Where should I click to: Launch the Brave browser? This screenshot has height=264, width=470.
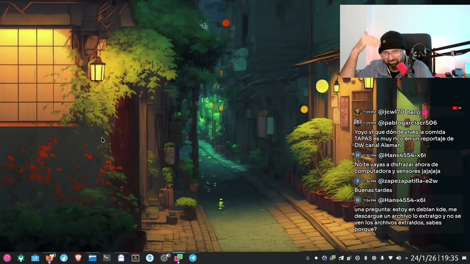(x=78, y=258)
